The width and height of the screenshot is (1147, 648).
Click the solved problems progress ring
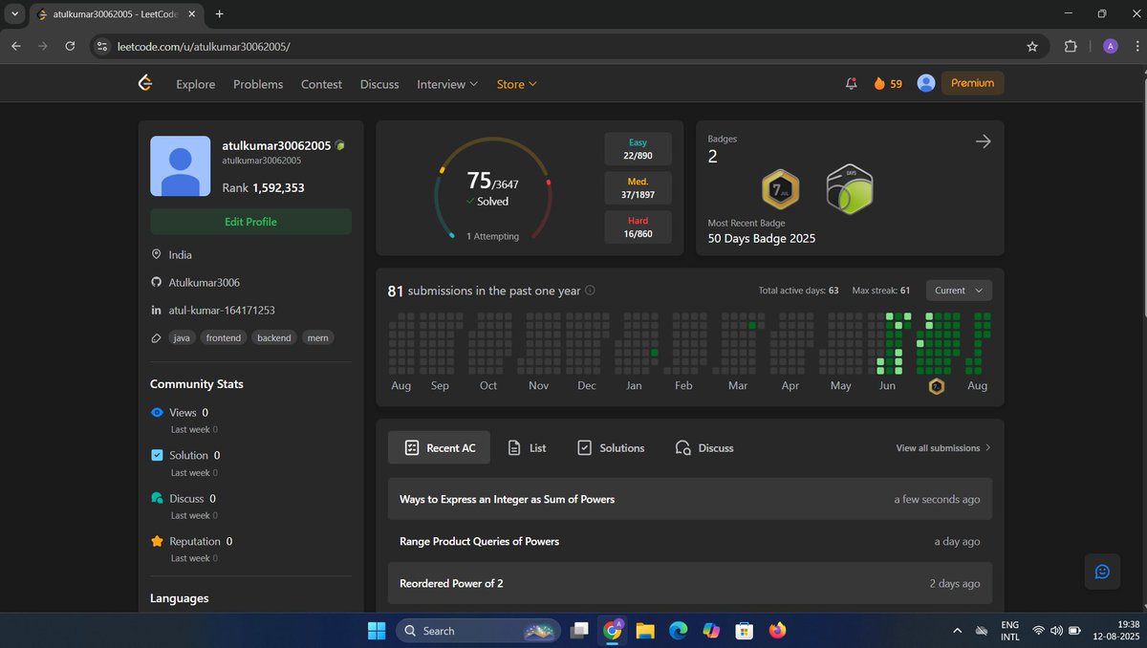coord(492,188)
